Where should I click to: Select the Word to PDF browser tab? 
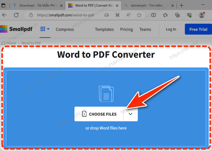click(x=93, y=5)
